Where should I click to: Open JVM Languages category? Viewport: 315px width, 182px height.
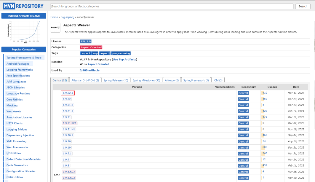pos(16,82)
